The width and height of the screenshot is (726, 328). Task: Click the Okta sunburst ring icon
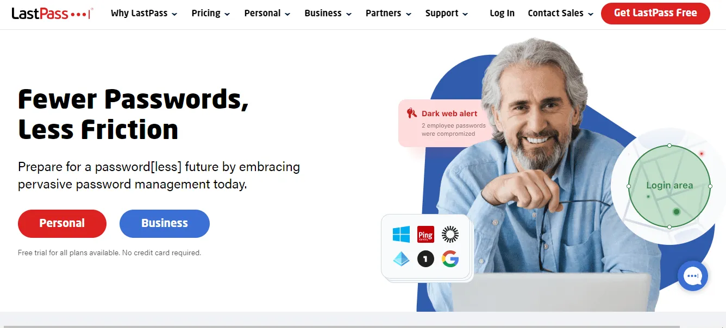pyautogui.click(x=450, y=235)
